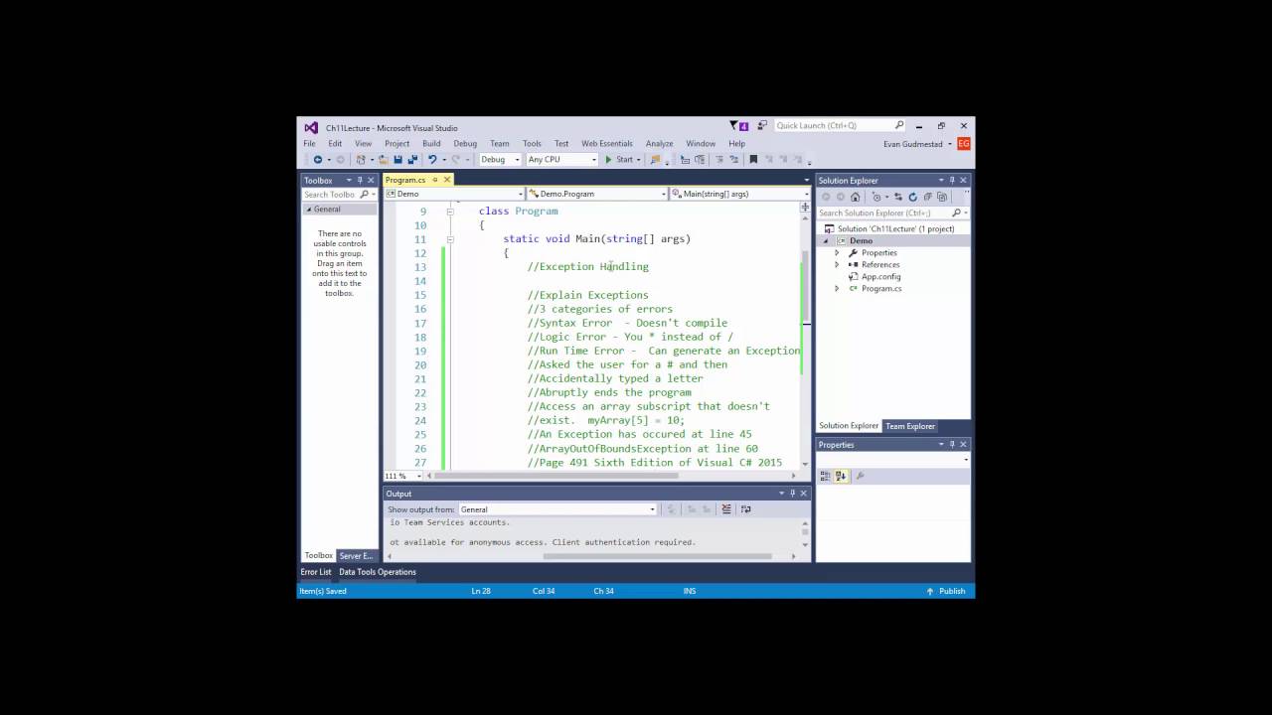Screen dimensions: 1272x715
Task: Save the current file with Save icon
Action: click(x=397, y=159)
